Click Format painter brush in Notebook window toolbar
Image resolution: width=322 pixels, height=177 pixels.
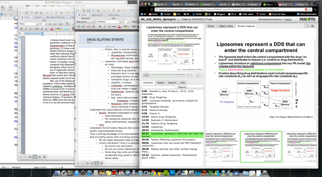click(119, 10)
